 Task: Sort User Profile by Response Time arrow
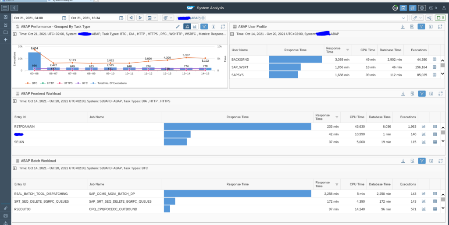tap(347, 50)
